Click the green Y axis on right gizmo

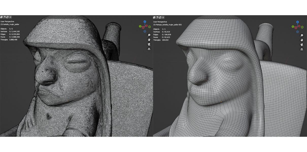coord(293,26)
